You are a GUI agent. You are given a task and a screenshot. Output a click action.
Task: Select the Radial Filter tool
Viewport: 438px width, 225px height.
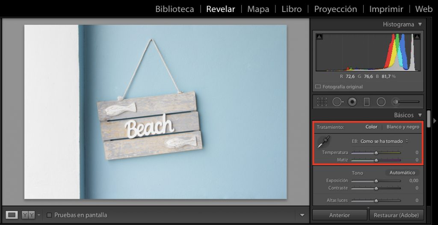click(x=381, y=102)
